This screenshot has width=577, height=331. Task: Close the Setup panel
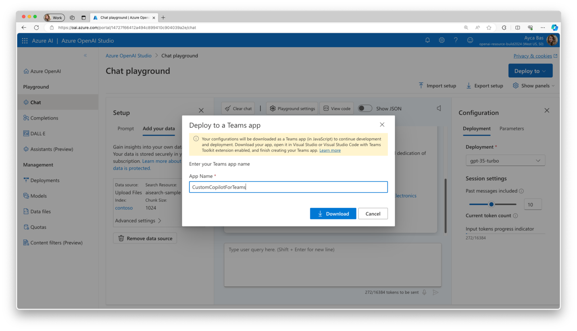pos(201,110)
